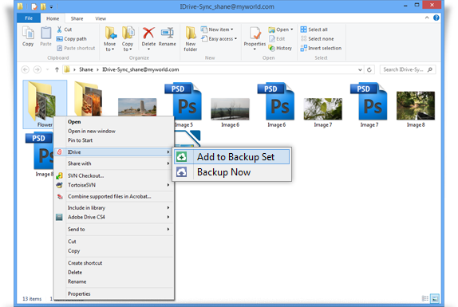Select the Image 7 leaves photo
Viewport: 458px width, 307px height.
click(323, 112)
